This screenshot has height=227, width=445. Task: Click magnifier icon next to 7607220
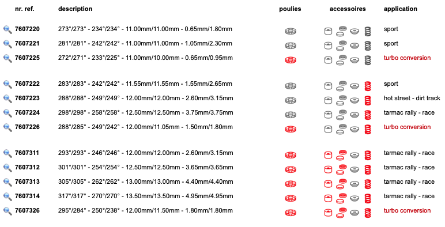tap(7, 29)
